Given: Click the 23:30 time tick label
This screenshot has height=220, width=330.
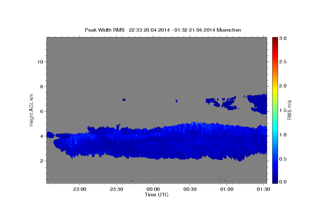Looking at the screenshot, I should [x=116, y=189].
